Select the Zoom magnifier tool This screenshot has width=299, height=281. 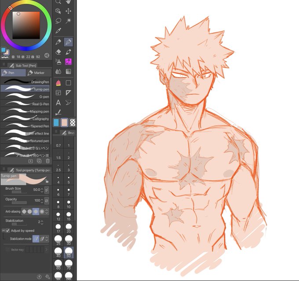[x=58, y=2]
